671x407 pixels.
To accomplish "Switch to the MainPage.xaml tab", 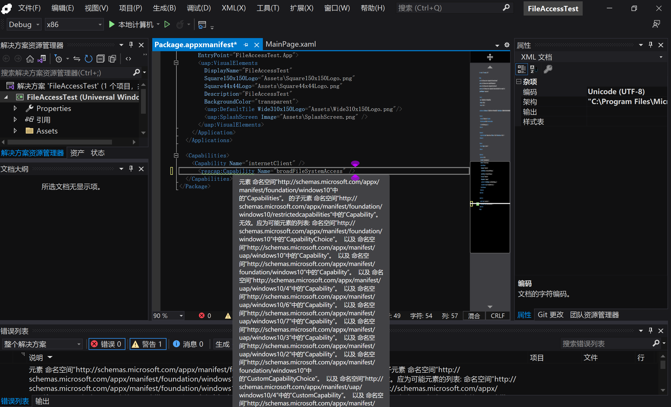I will (x=291, y=44).
